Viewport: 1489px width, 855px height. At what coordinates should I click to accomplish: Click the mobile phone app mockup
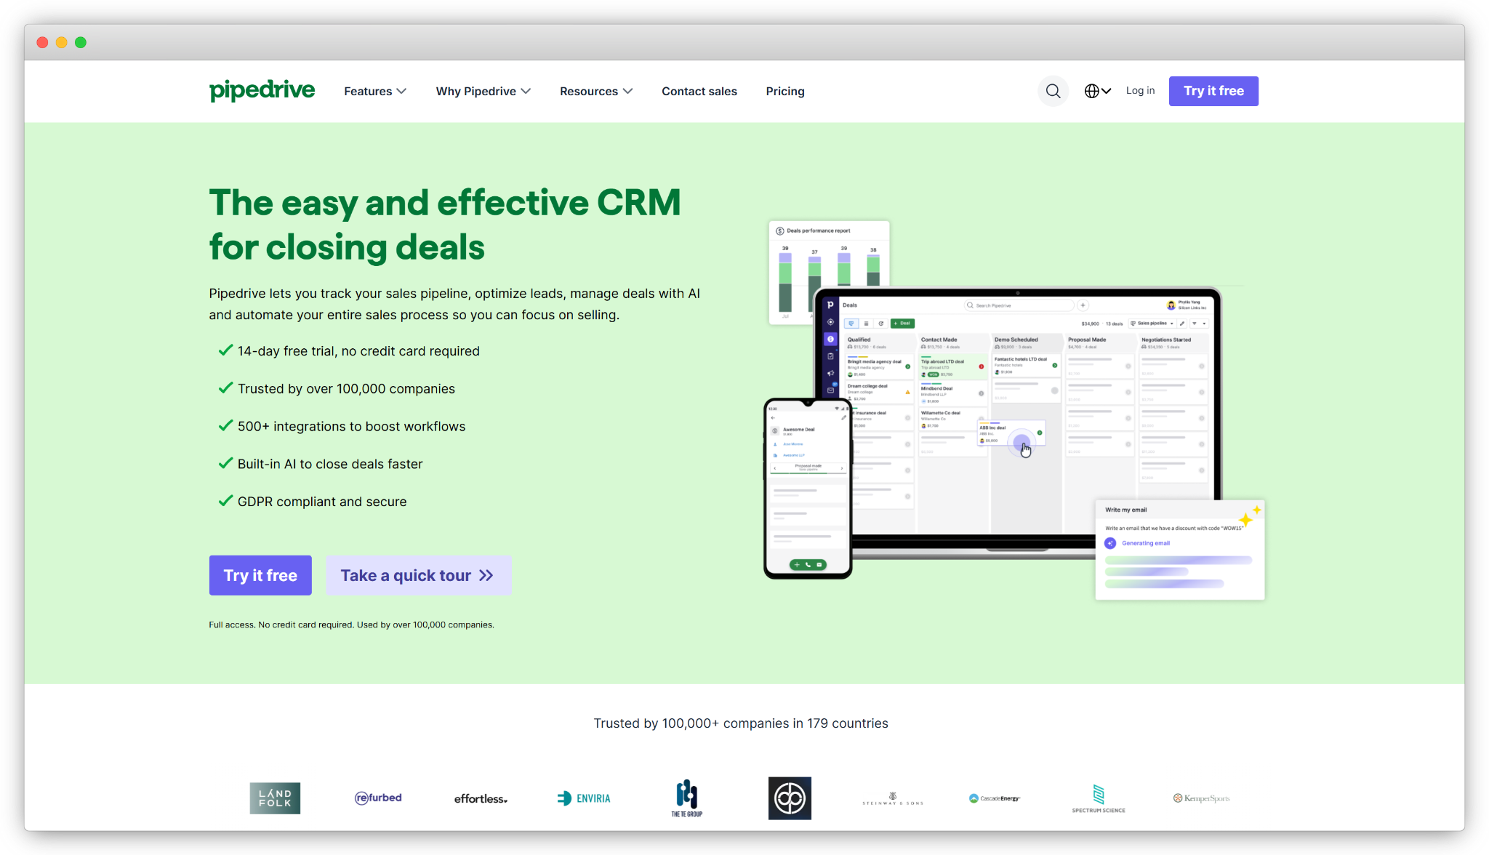click(x=808, y=489)
